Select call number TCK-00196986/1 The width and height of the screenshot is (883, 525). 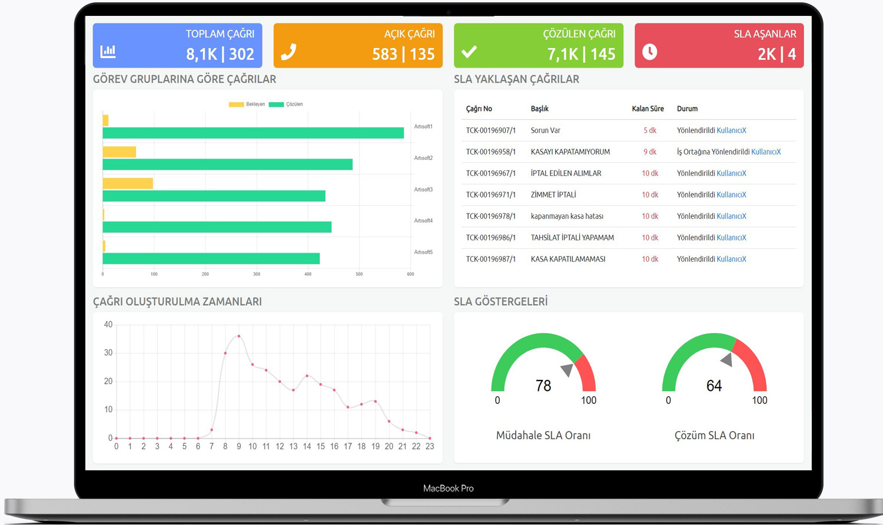[491, 238]
